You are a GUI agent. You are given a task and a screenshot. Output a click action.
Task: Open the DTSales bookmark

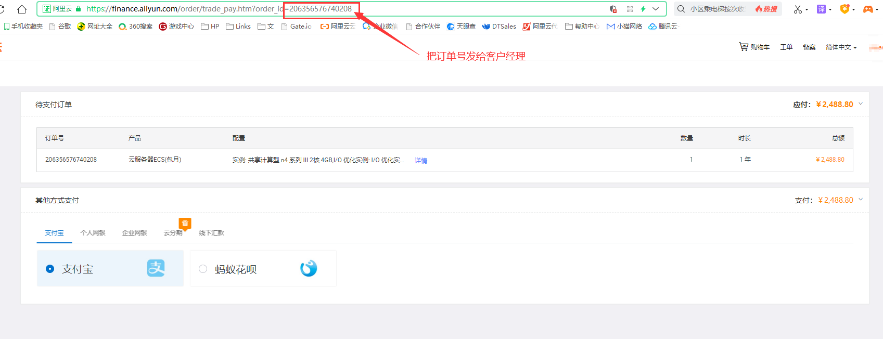(499, 27)
